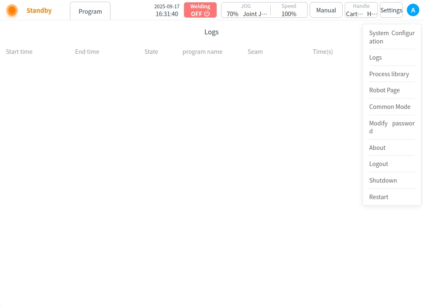Switch to the Program tab
The width and height of the screenshot is (423, 306).
pyautogui.click(x=90, y=11)
